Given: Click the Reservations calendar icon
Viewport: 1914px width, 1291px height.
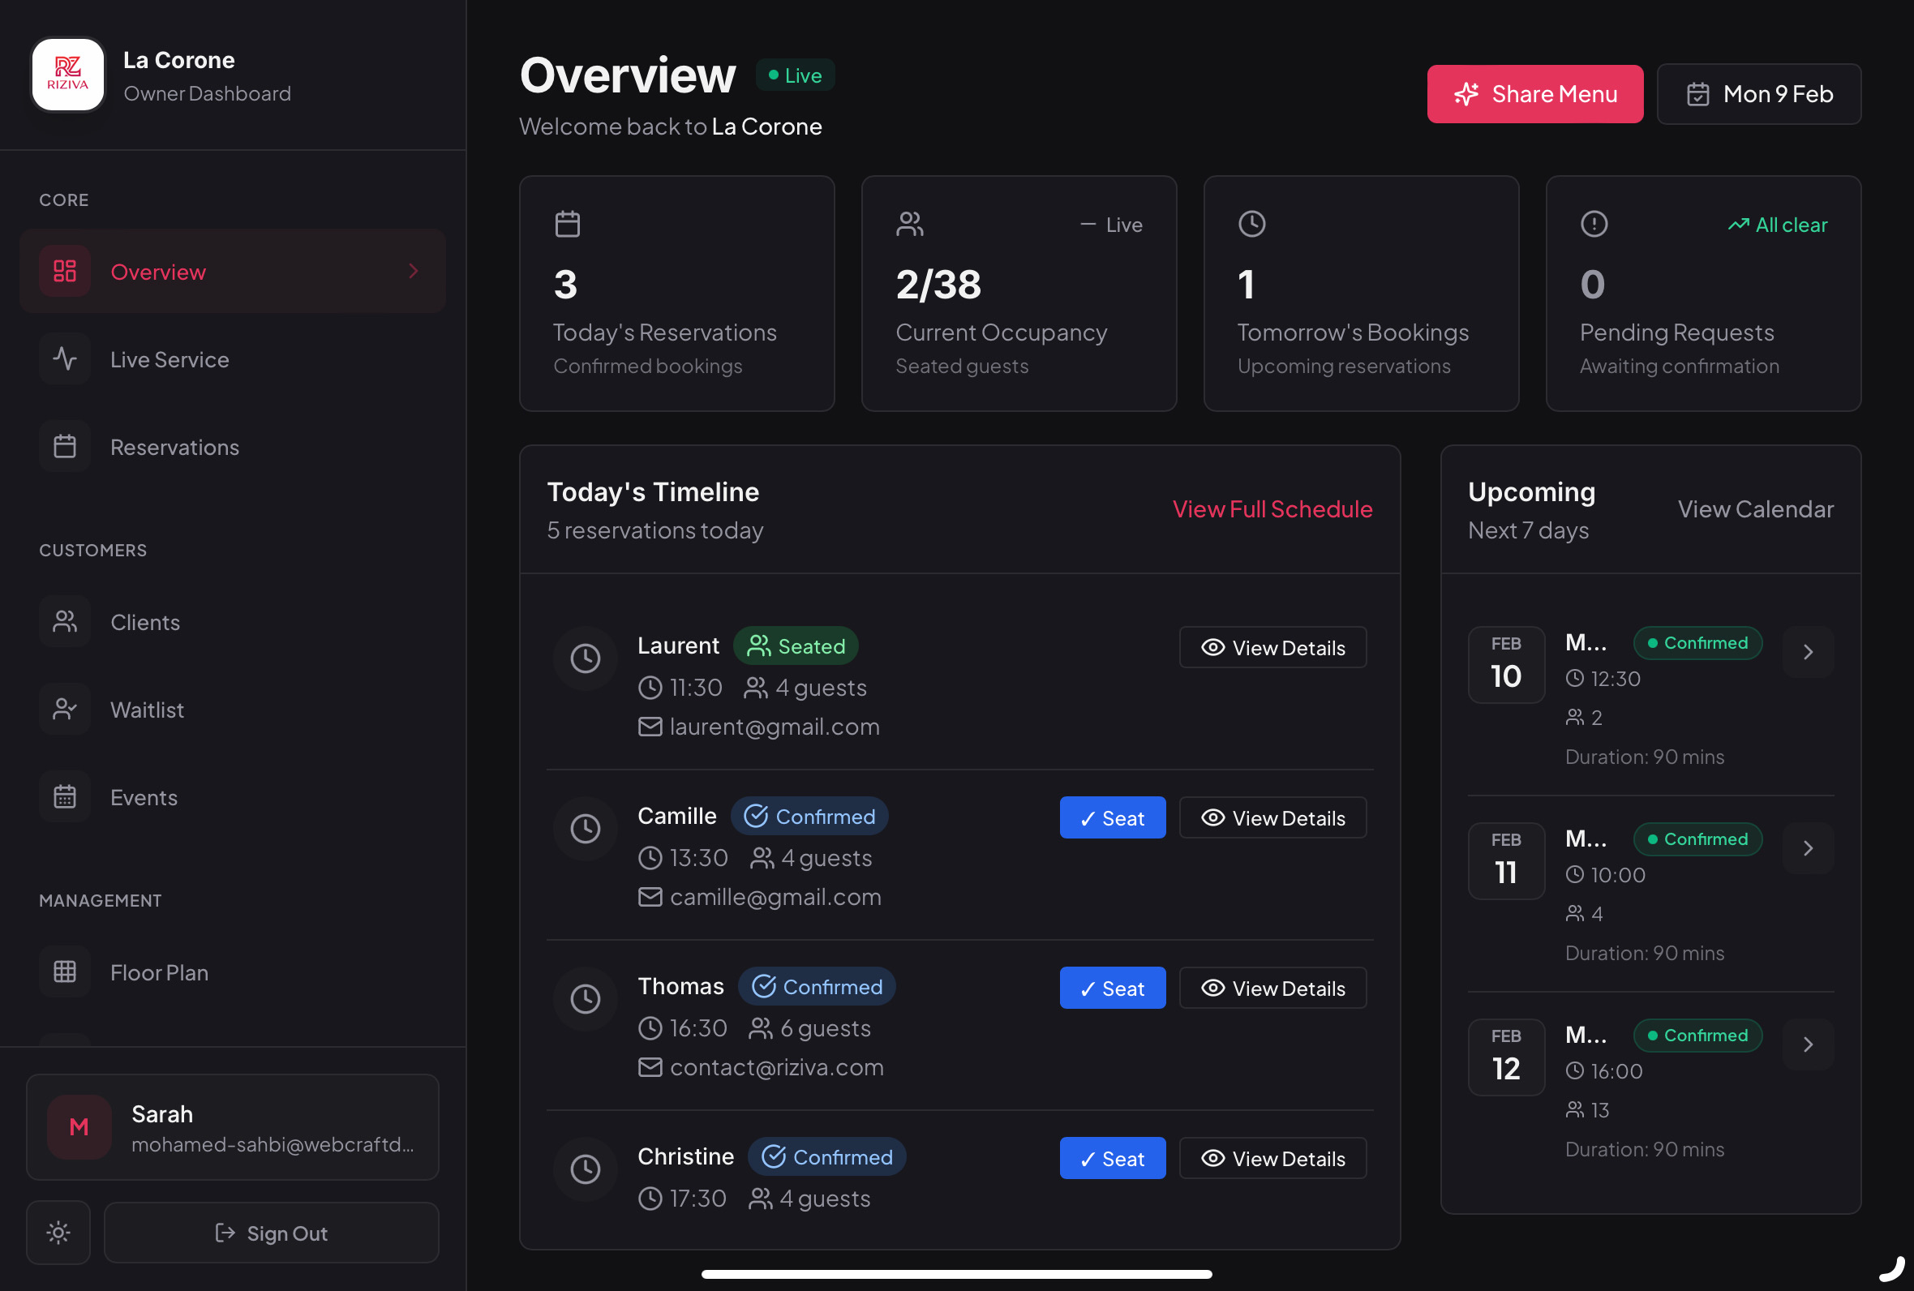Looking at the screenshot, I should pyautogui.click(x=64, y=445).
